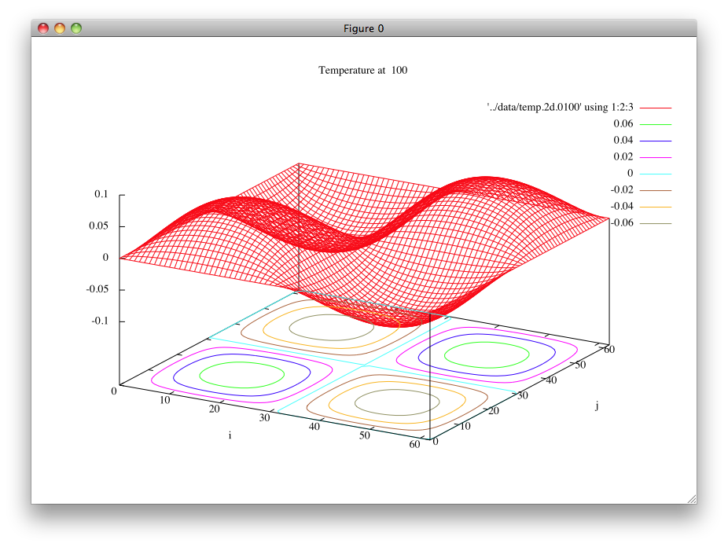Click legend label -0.02
The image size is (728, 547).
coord(622,189)
